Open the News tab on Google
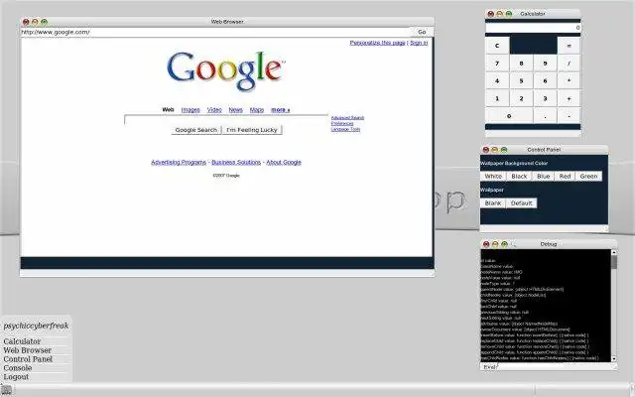635x397 pixels. click(235, 110)
